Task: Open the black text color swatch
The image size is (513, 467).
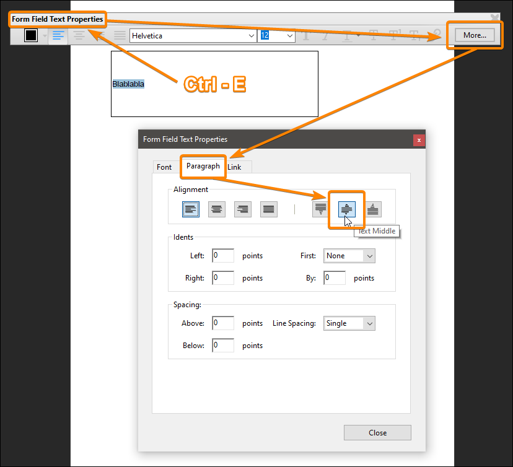Action: point(30,35)
